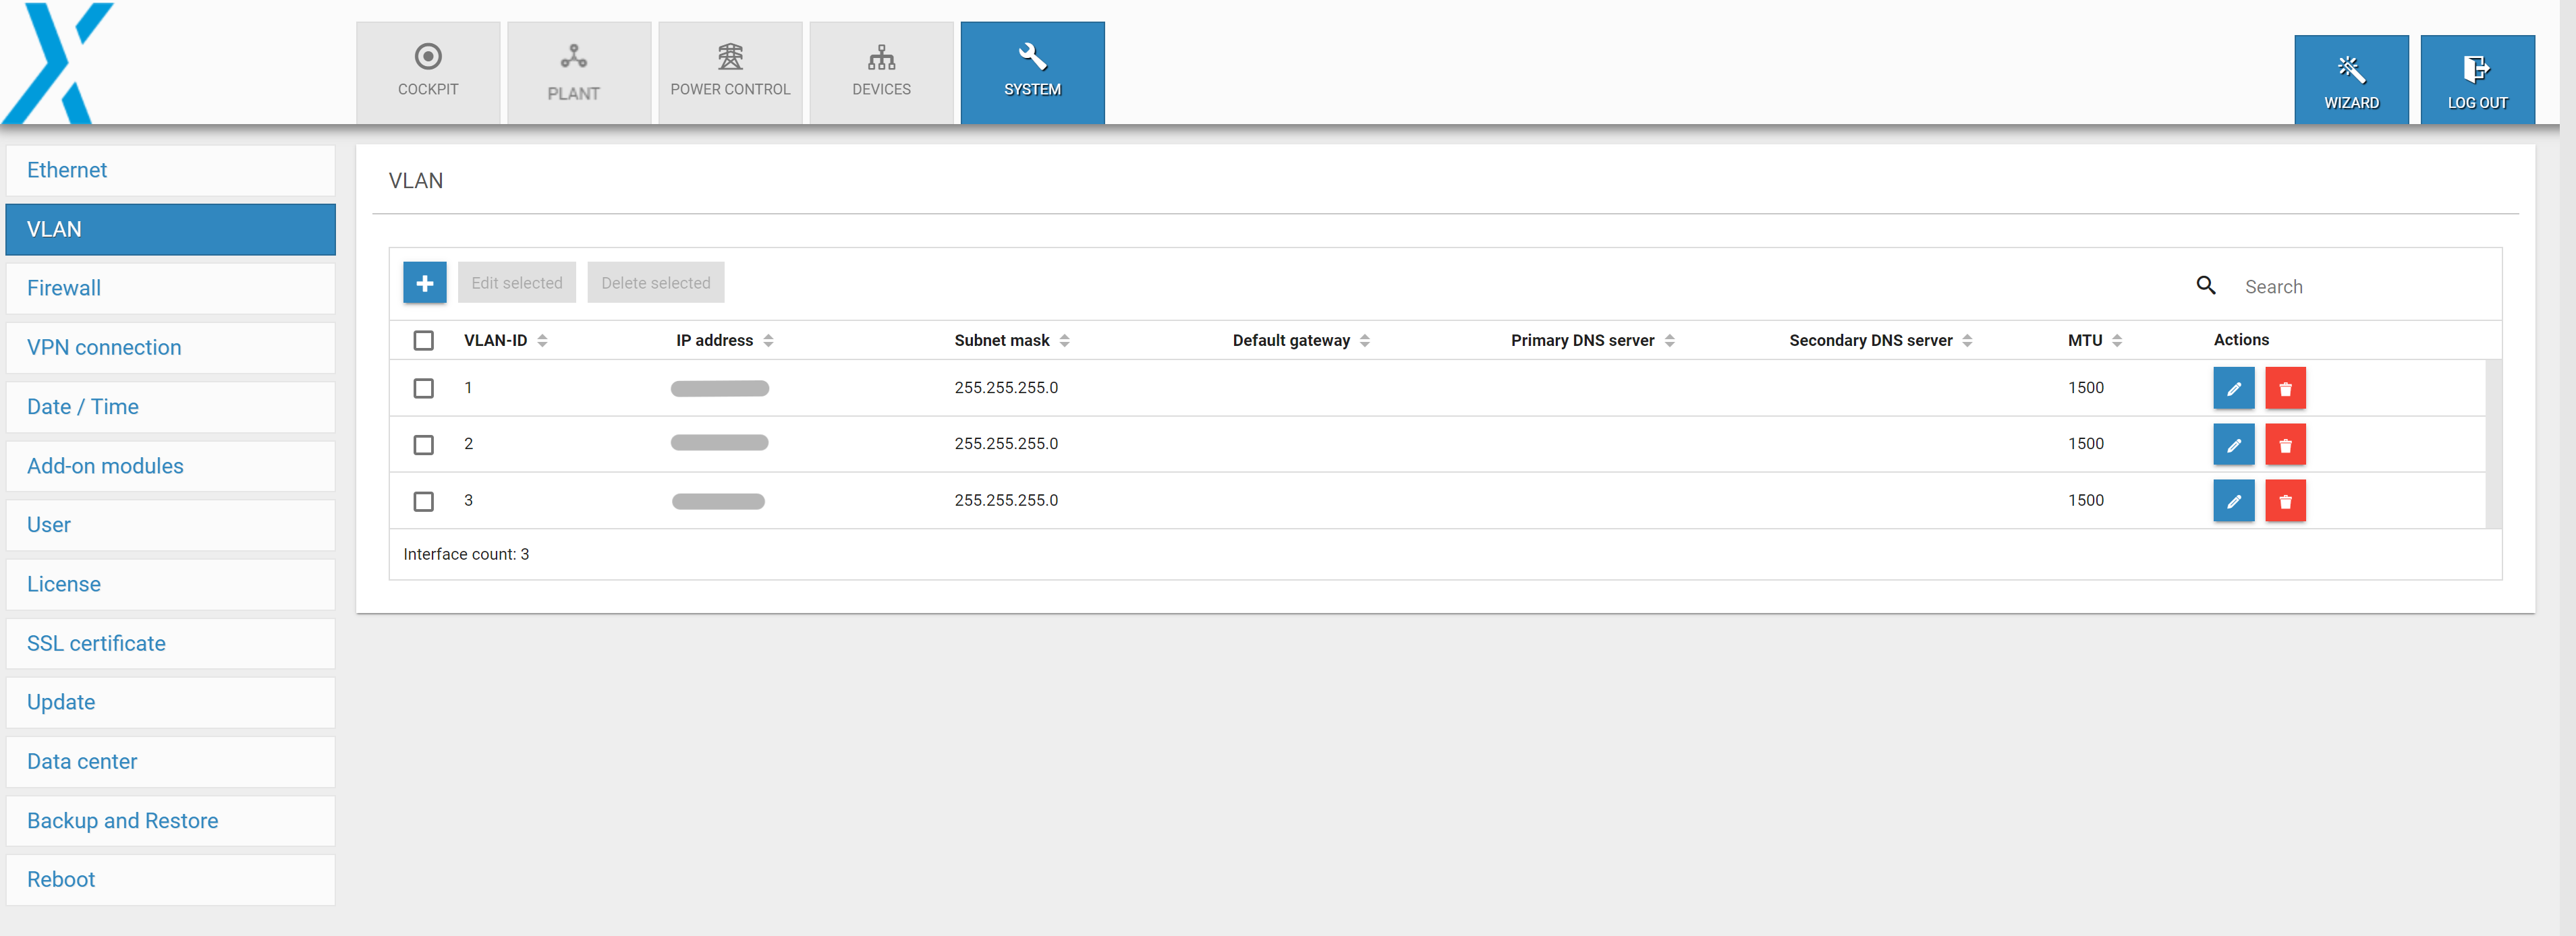This screenshot has height=936, width=2576.
Task: Delete VLAN 3 with trash icon
Action: tap(2285, 501)
